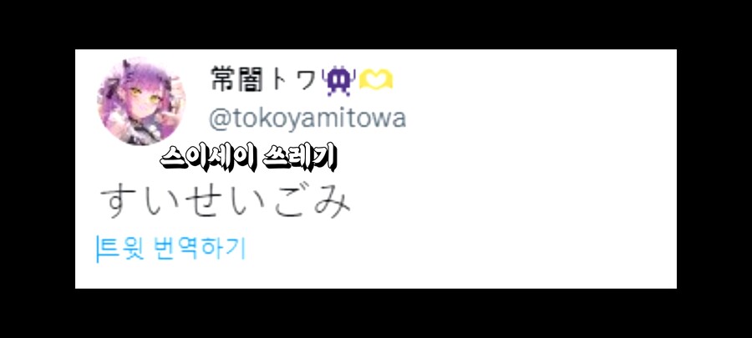
Task: Click the @tokoyamitowa handle
Action: point(307,119)
